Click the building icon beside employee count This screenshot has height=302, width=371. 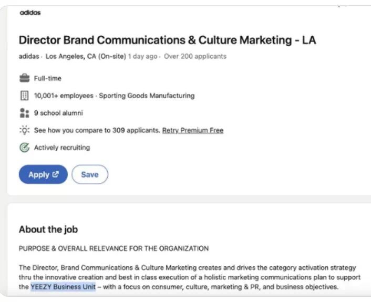[x=24, y=96]
